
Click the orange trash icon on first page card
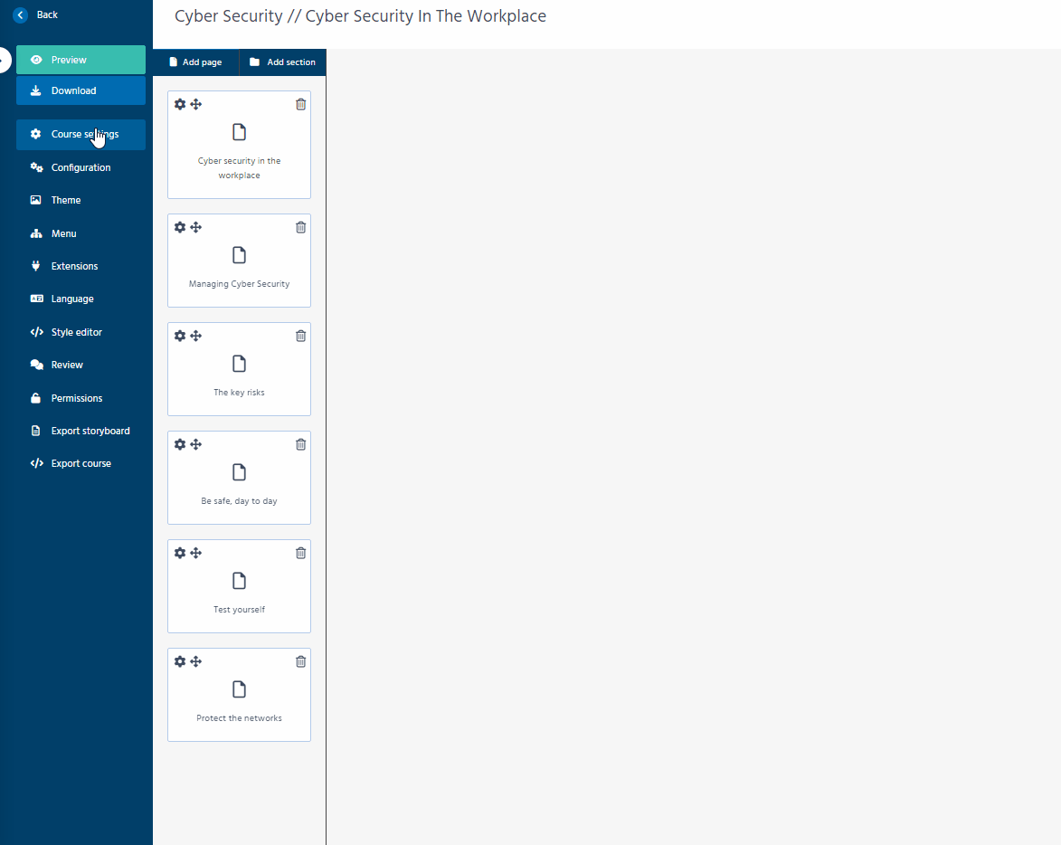301,104
